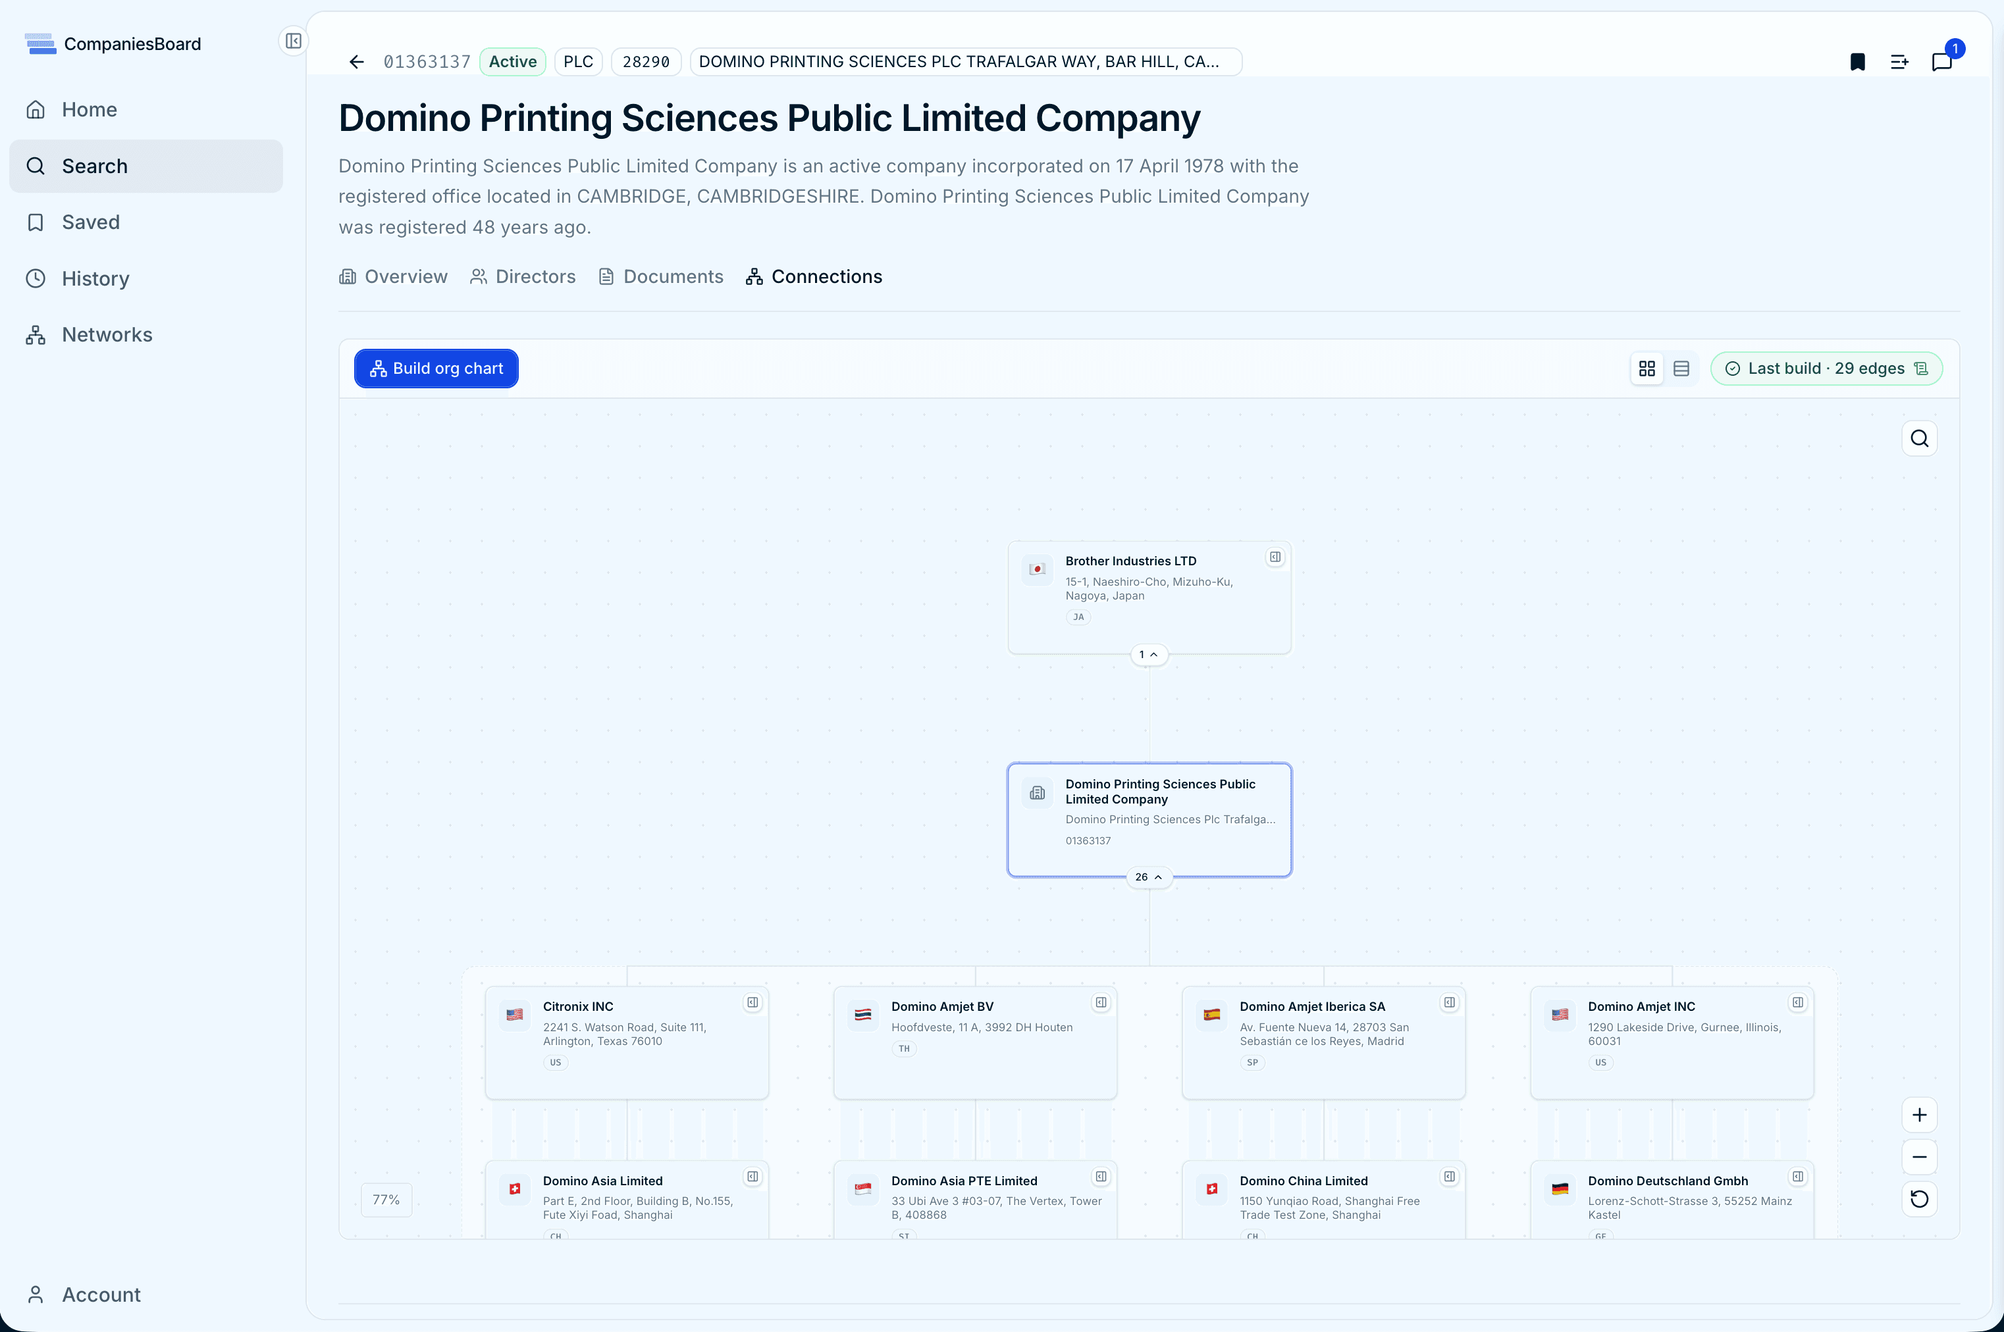The height and width of the screenshot is (1332, 2004).
Task: Click the building icon on Domino Printing node
Action: tap(1037, 792)
